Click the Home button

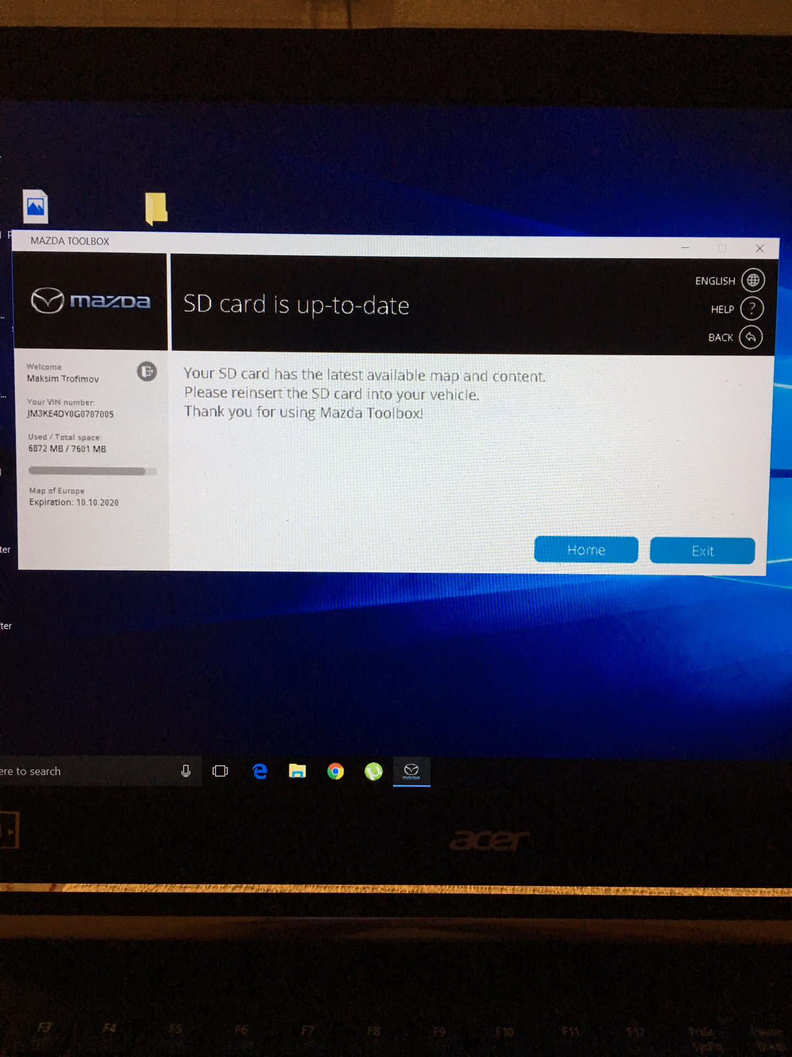point(586,549)
